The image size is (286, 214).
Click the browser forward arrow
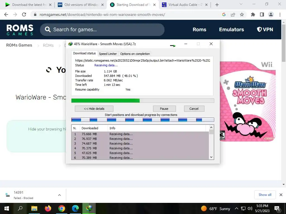pos(15,14)
